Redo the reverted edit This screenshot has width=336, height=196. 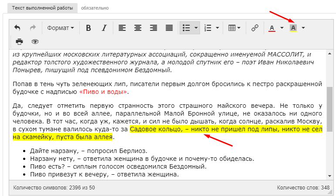(33, 28)
